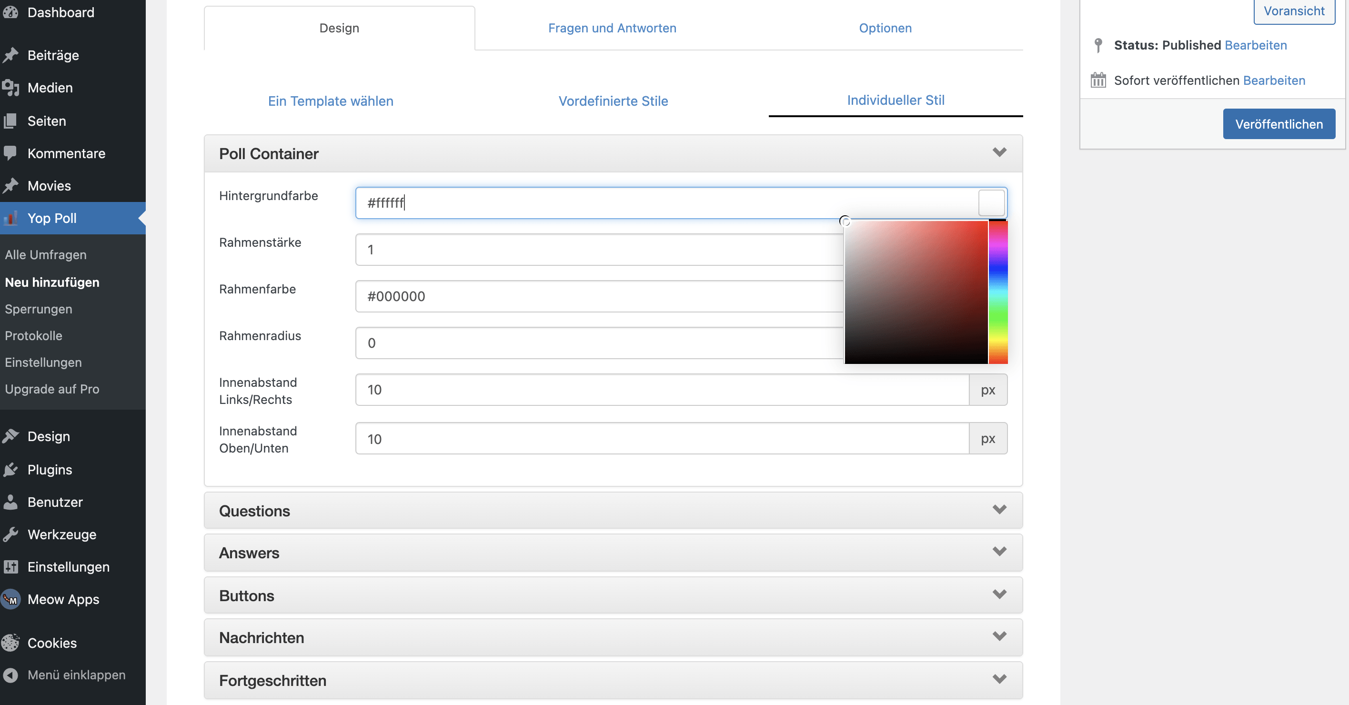
Task: Click the Seiten pages icon
Action: click(10, 121)
